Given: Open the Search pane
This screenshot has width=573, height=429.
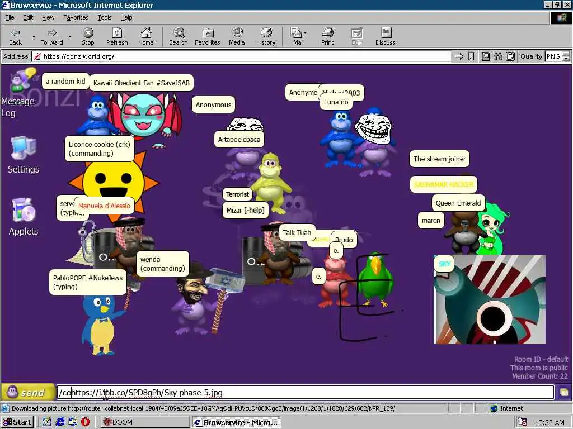Looking at the screenshot, I should 179,36.
